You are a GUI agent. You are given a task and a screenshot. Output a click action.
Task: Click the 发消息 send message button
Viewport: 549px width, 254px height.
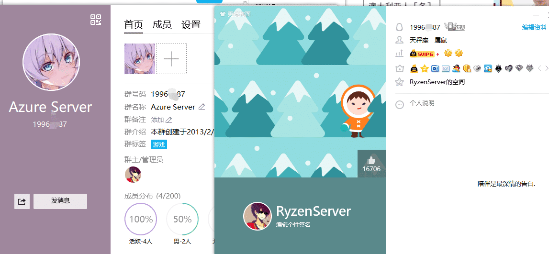coord(60,201)
